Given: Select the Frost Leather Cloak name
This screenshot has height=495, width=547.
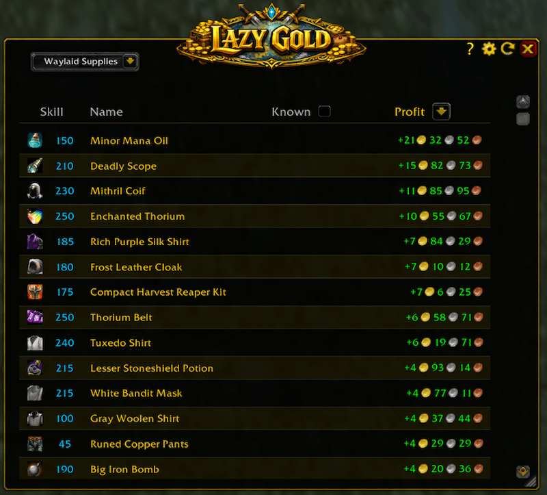Looking at the screenshot, I should (136, 267).
